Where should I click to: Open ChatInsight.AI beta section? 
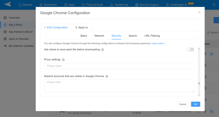(180, 5)
